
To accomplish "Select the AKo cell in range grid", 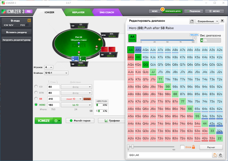I will point(131,57).
